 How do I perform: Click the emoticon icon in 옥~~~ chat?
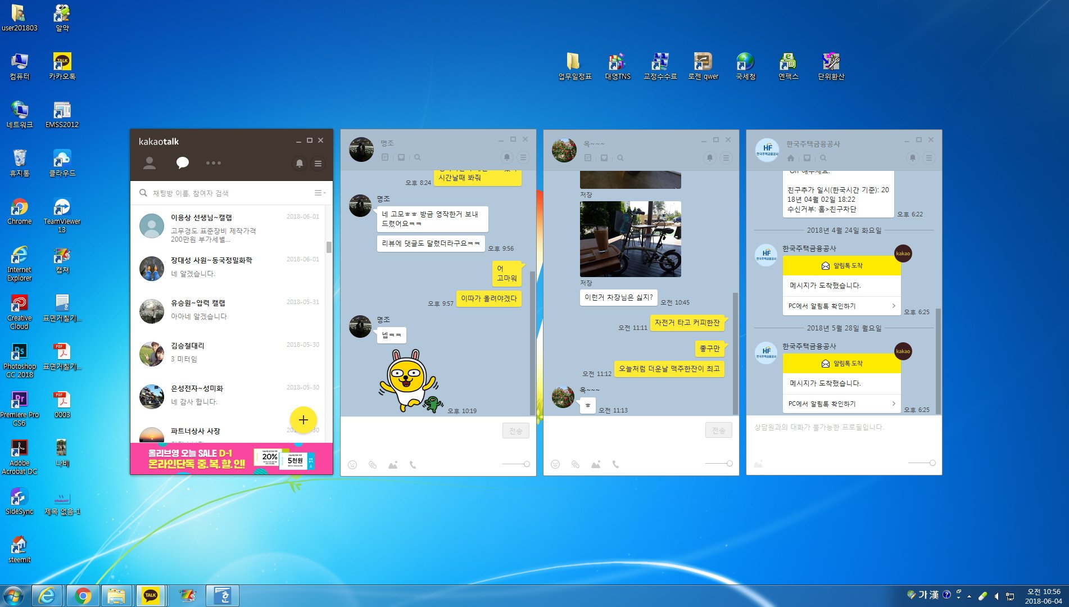pos(555,464)
